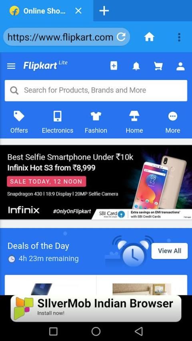Image resolution: width=192 pixels, height=341 pixels.
Task: Open the Flipkart hamburger menu
Action: [11, 66]
